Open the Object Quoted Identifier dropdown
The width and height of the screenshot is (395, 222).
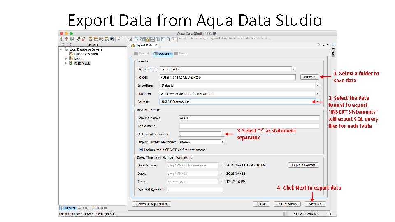(x=223, y=142)
